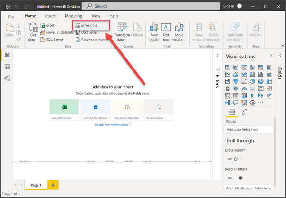Select the Decomposition tree visual
Image resolution: width=286 pixels, height=198 pixels.
[x=228, y=103]
